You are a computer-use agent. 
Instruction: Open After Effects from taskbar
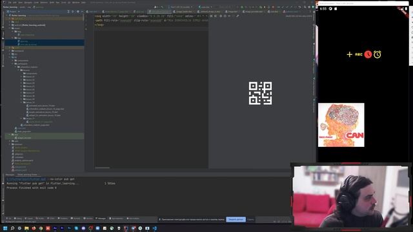tap(55, 228)
